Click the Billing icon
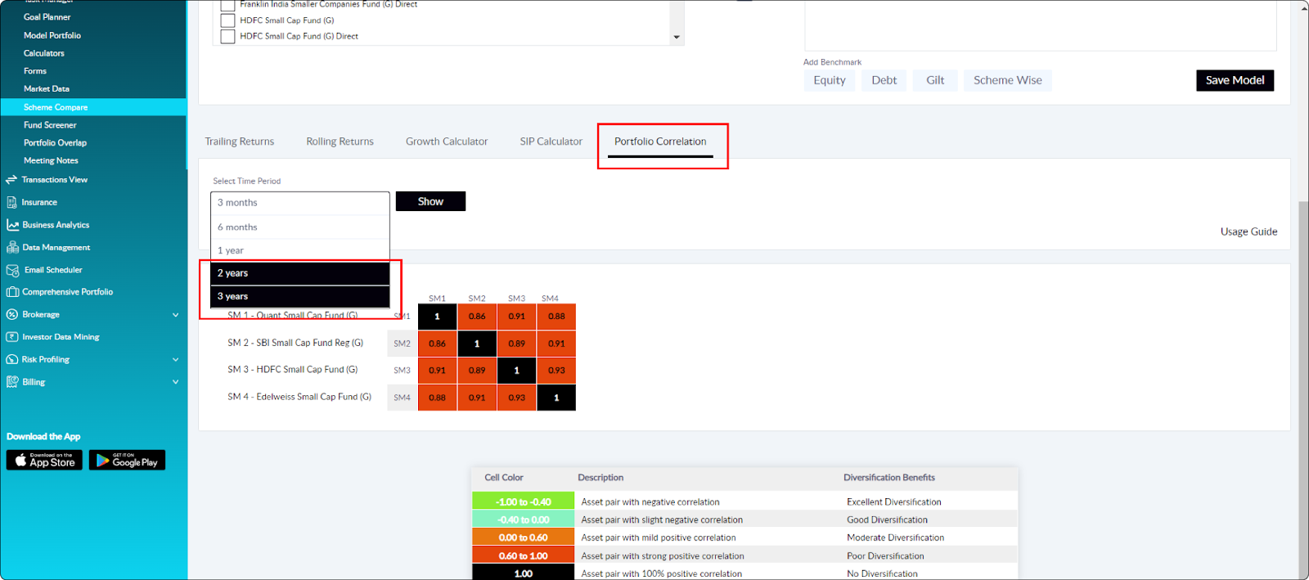Image resolution: width=1309 pixels, height=580 pixels. [x=12, y=382]
